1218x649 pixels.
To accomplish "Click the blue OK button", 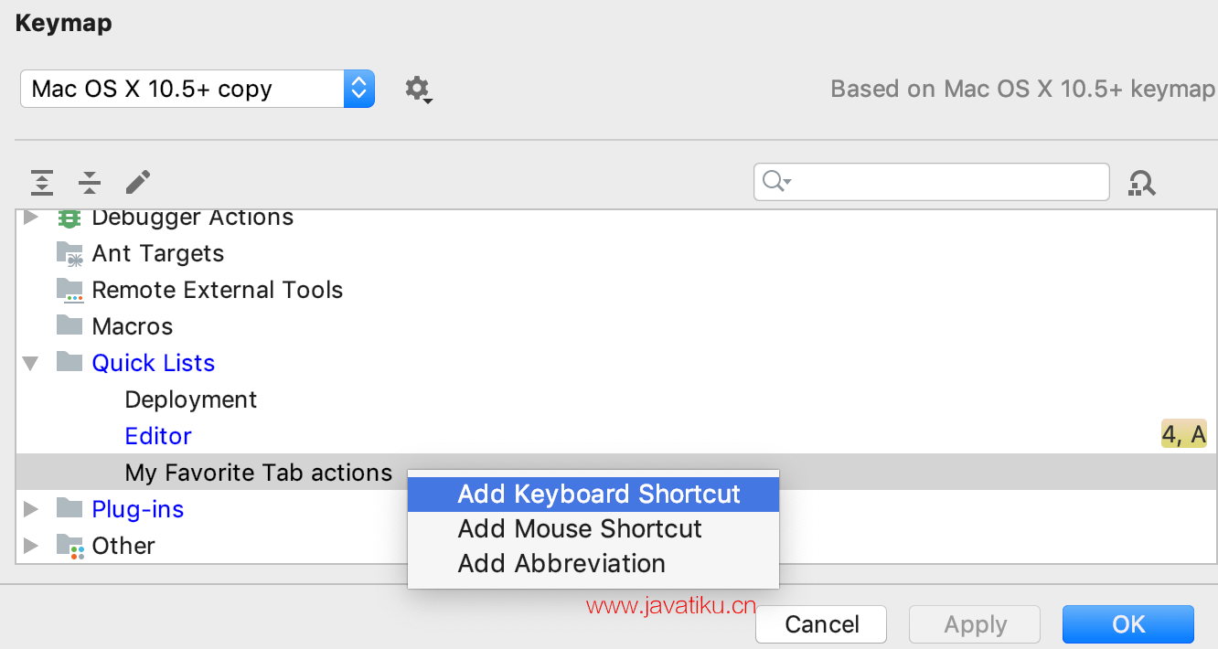I will click(x=1128, y=624).
